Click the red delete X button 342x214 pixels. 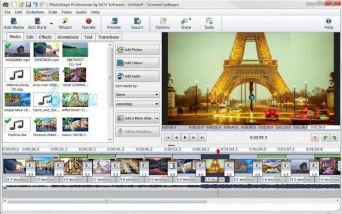point(316,137)
